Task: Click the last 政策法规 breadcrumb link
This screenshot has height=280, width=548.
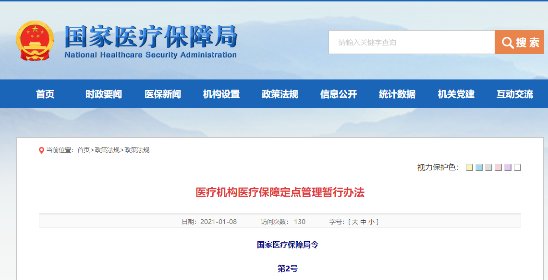Action: point(137,150)
